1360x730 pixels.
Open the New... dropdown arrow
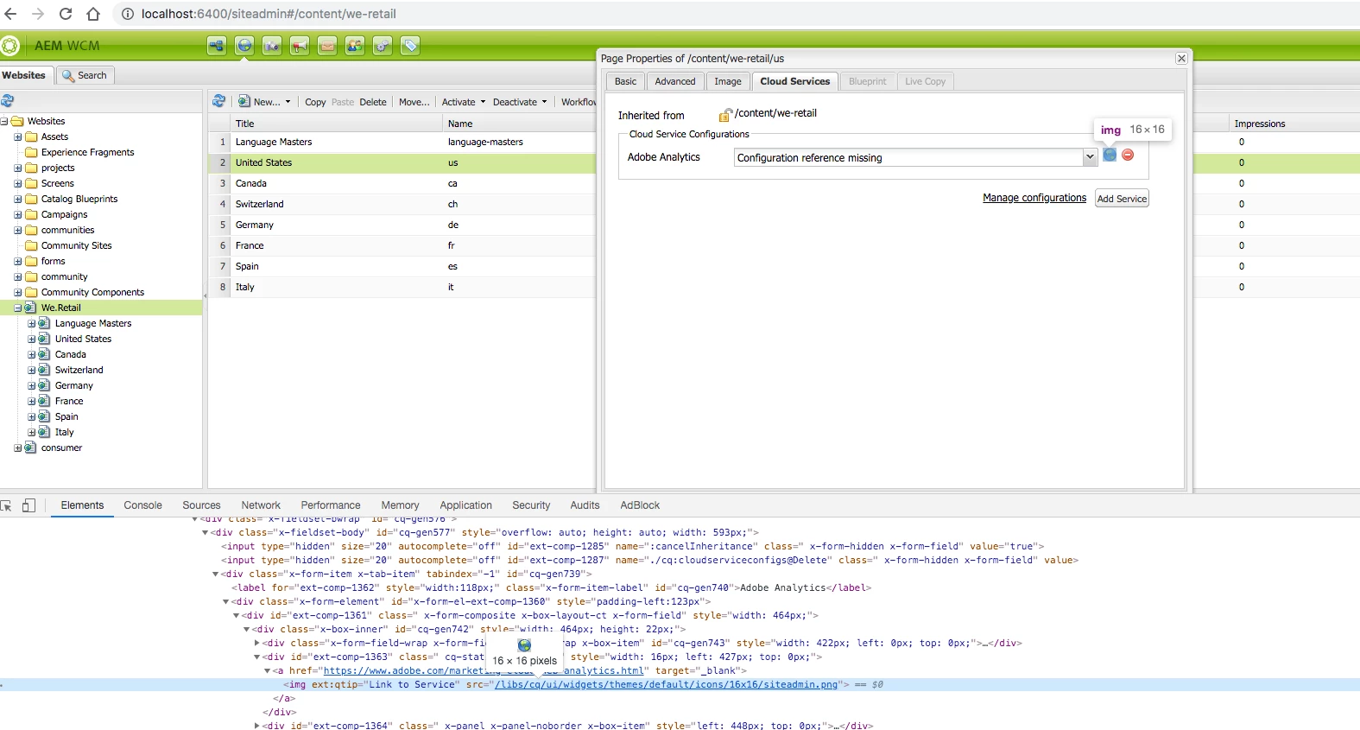[288, 102]
